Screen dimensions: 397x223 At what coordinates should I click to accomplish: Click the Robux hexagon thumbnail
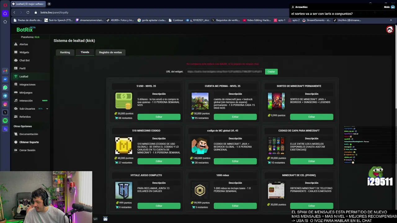200,190
